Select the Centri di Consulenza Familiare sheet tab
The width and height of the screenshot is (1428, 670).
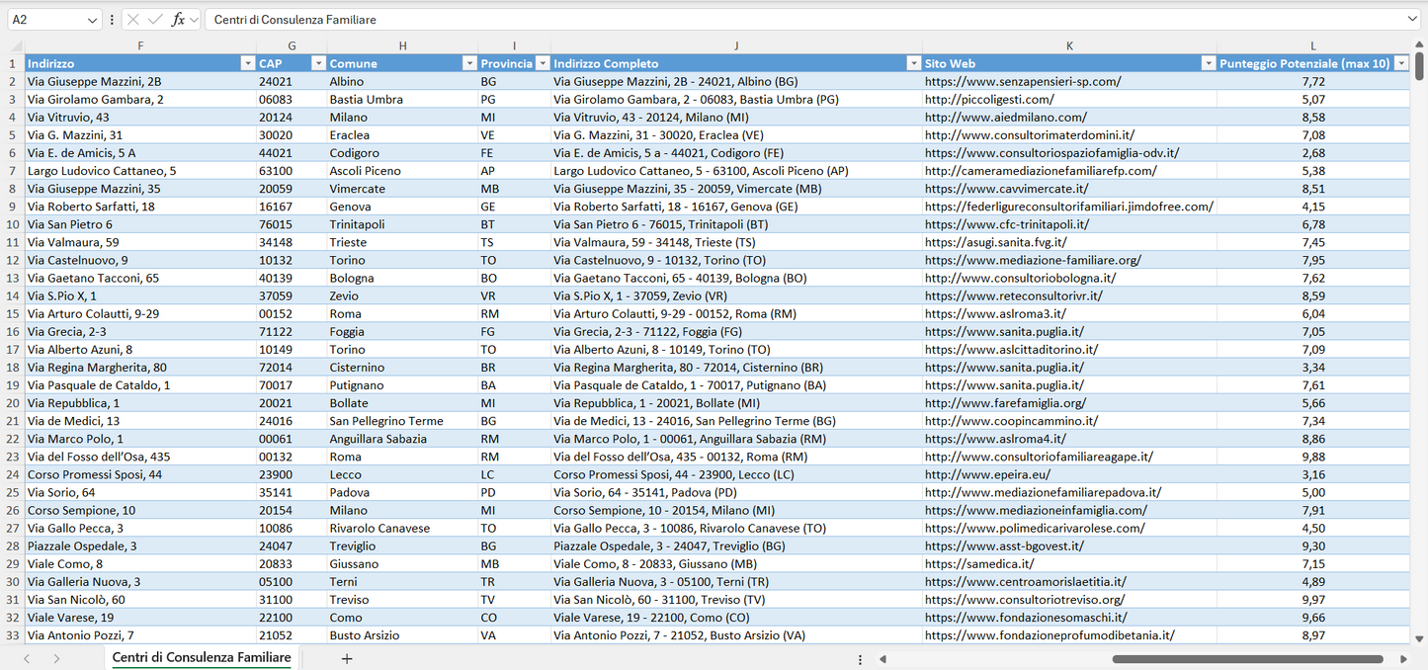point(202,657)
